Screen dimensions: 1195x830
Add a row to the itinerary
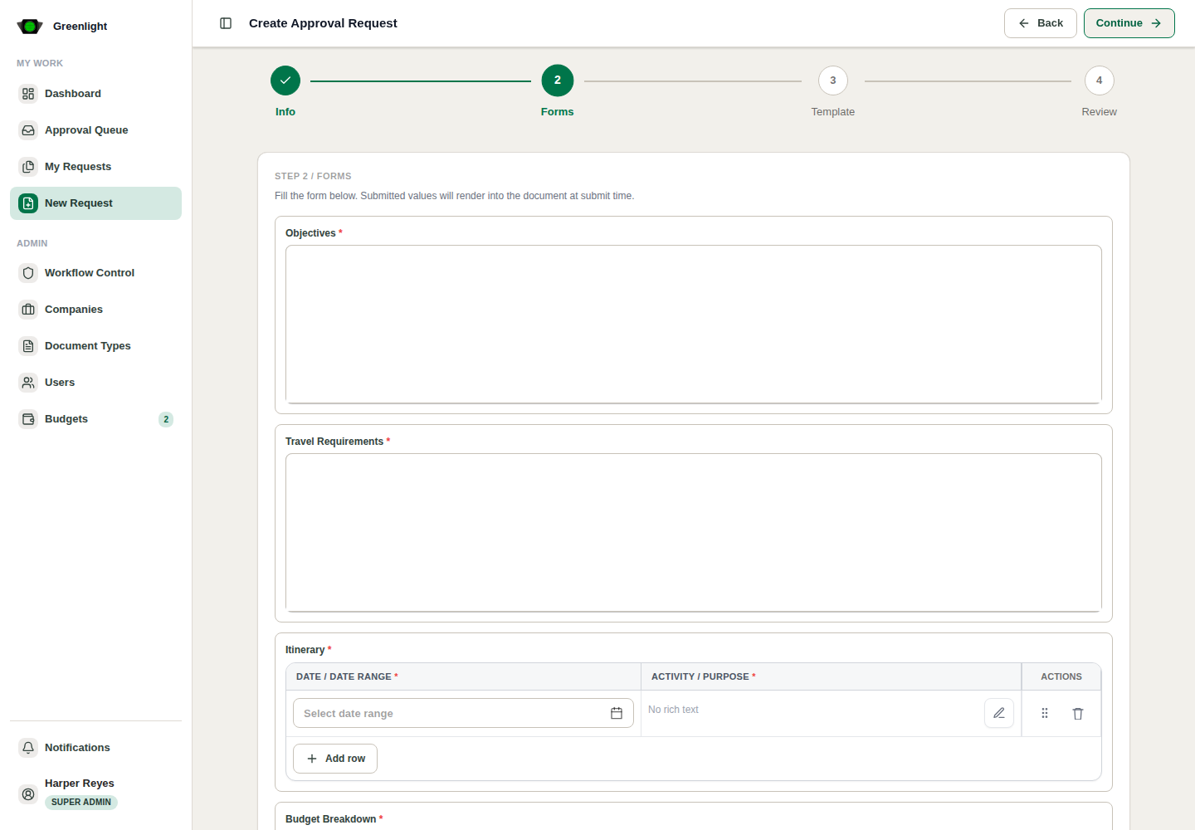335,759
